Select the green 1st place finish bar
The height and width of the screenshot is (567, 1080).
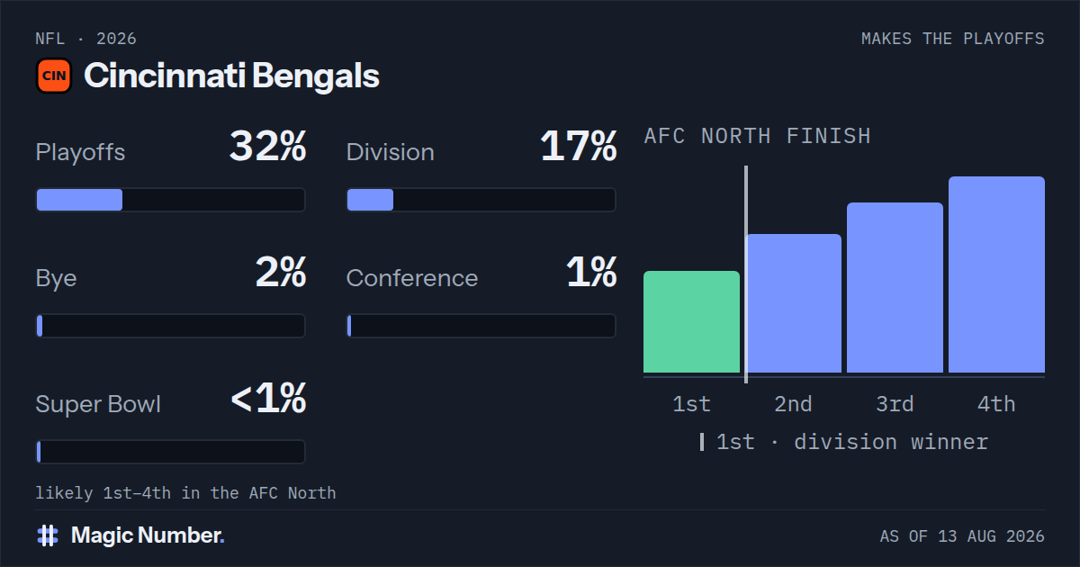[691, 322]
